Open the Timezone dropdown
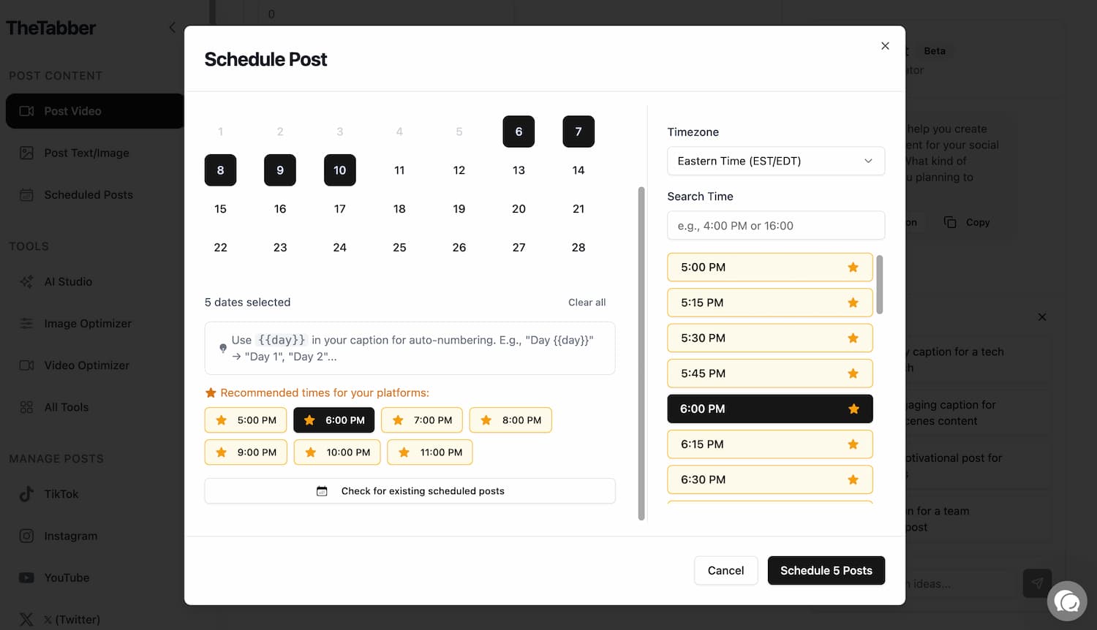1097x630 pixels. coord(775,161)
